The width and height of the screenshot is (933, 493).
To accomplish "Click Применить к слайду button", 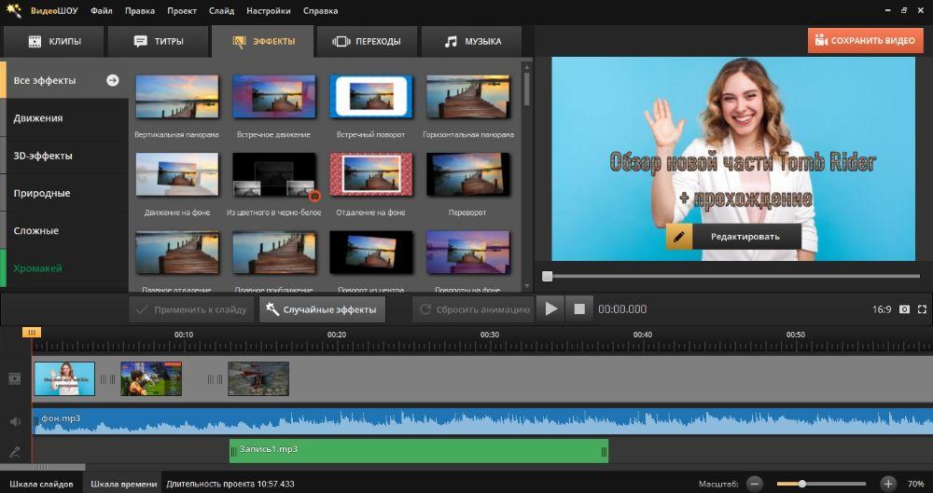I will point(191,309).
